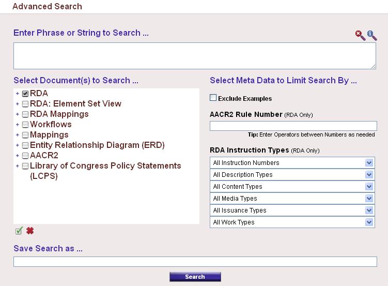Click the search info magnifier icon
The width and height of the screenshot is (388, 286).
pyautogui.click(x=372, y=35)
